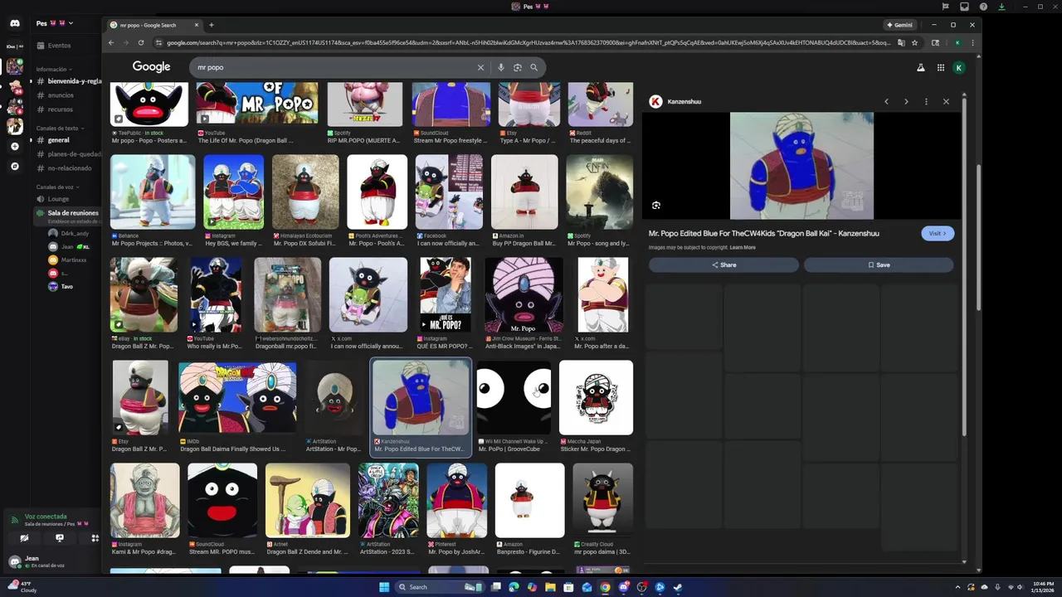The width and height of the screenshot is (1062, 597).
Task: Reload the Chrome page
Action: tap(141, 43)
